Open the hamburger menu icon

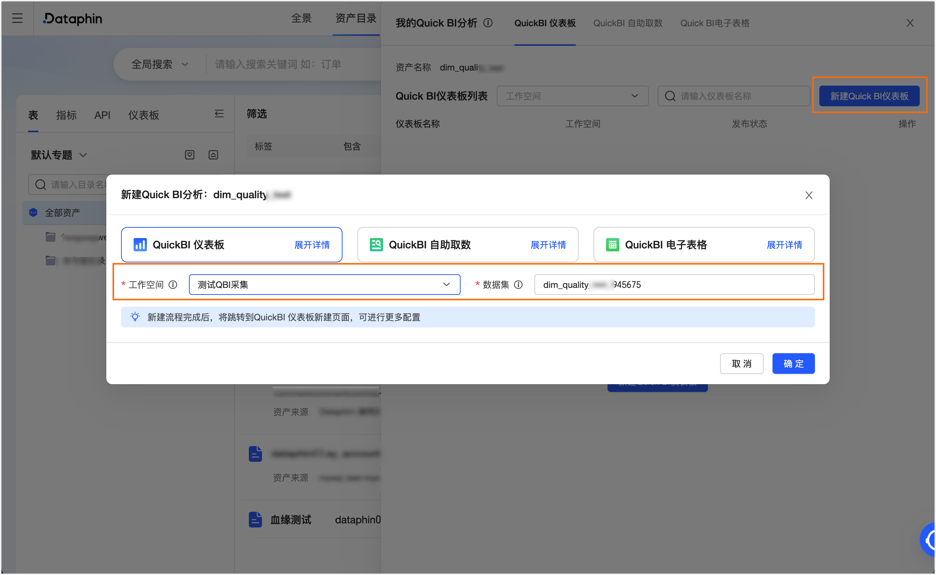(17, 18)
